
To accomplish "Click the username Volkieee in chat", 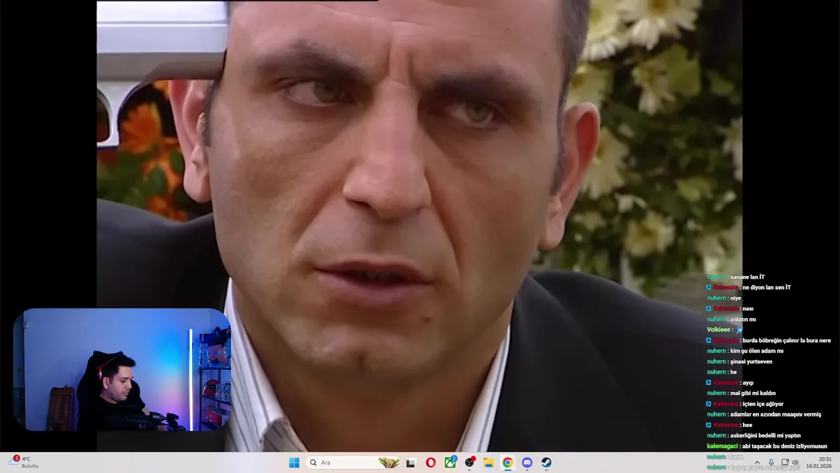I will (719, 330).
